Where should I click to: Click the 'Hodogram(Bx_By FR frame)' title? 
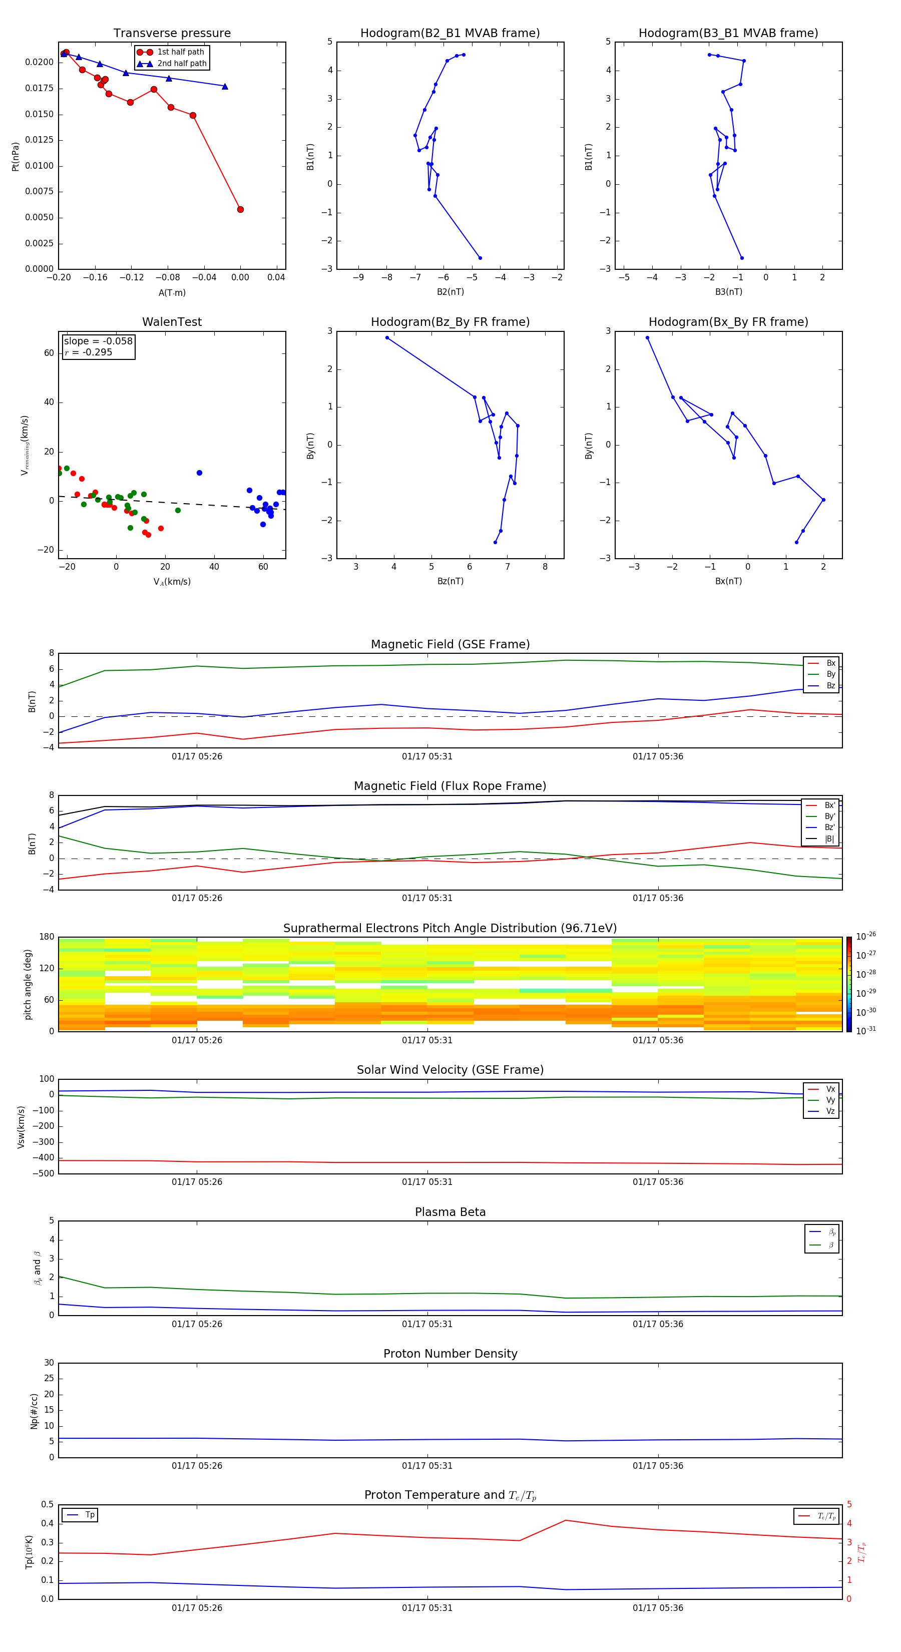pos(728,322)
